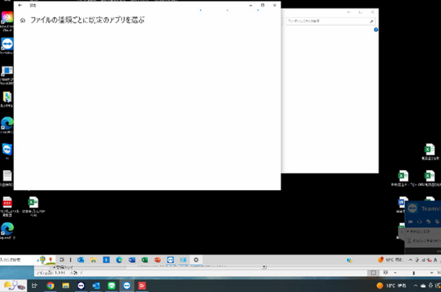Screen dimensions: 441x292
Task: Open Adobe Creative Cloud desktop shortcut
Action: pyautogui.click(x=7, y=19)
